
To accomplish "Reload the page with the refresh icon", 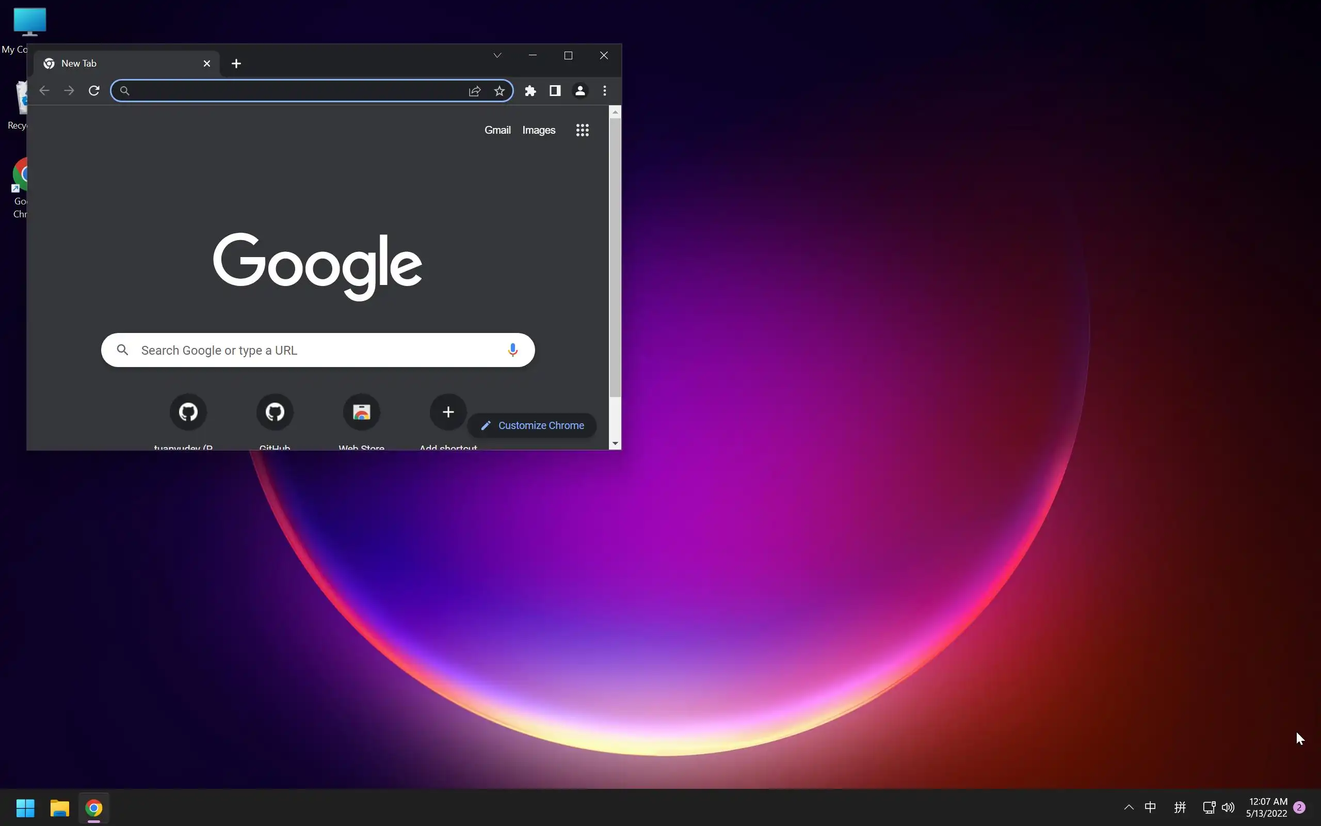I will pyautogui.click(x=94, y=91).
